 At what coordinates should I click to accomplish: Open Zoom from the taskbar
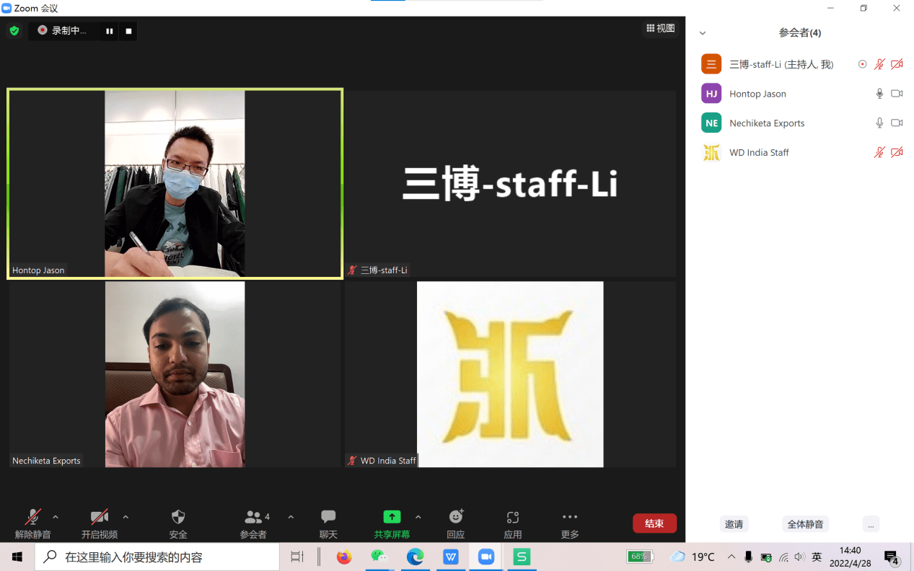tap(486, 557)
